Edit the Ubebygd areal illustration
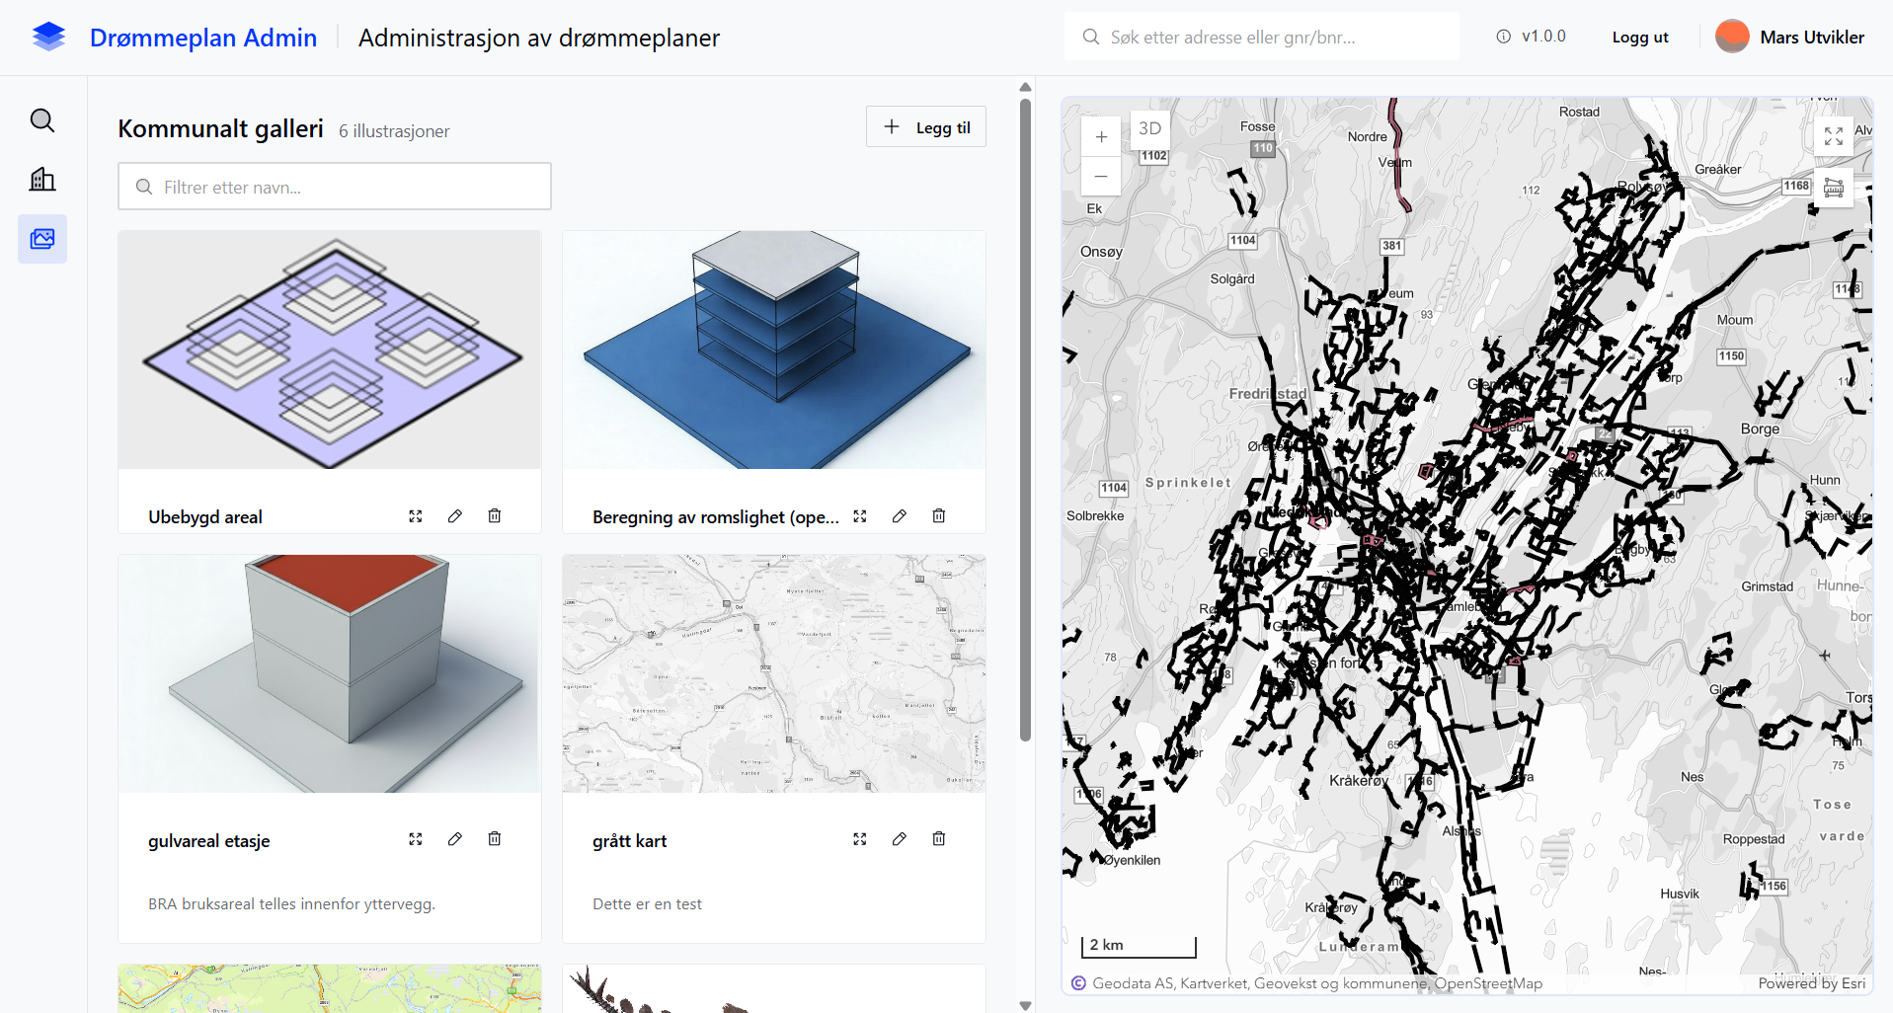The image size is (1893, 1013). pyautogui.click(x=455, y=516)
